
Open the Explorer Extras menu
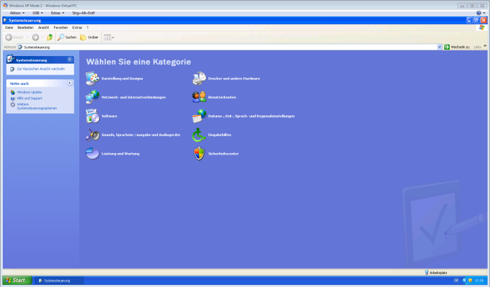click(x=77, y=28)
